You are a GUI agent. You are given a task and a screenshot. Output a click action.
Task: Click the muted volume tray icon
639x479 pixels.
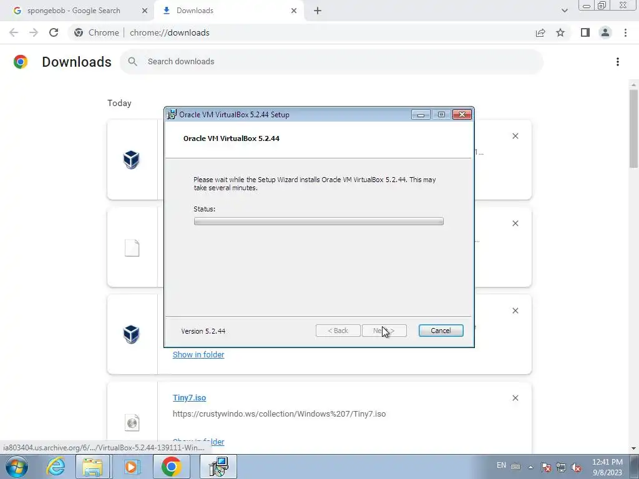coord(576,467)
